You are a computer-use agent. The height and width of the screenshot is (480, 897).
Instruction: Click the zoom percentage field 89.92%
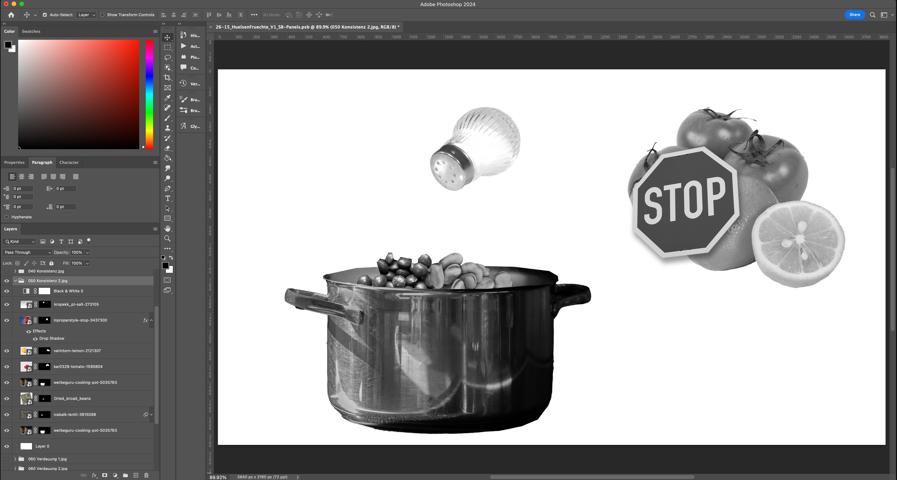click(x=218, y=477)
